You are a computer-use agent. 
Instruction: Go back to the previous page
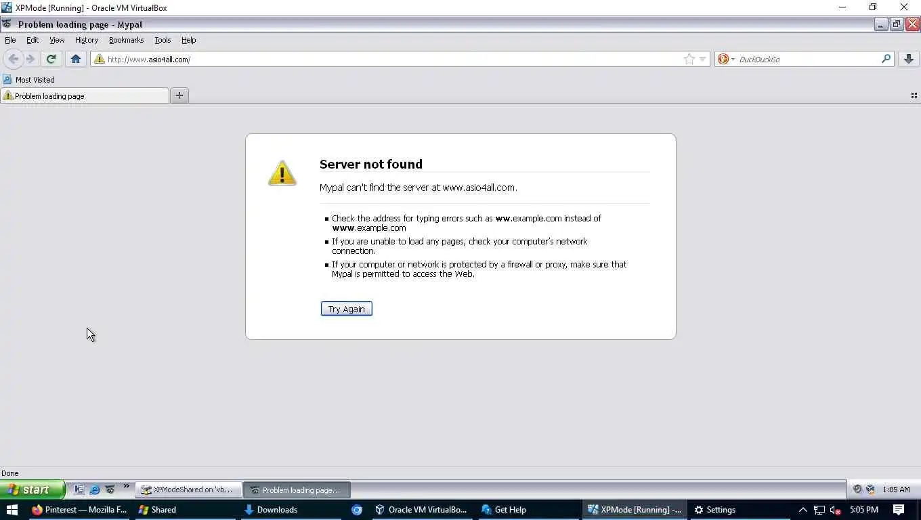[x=14, y=59]
